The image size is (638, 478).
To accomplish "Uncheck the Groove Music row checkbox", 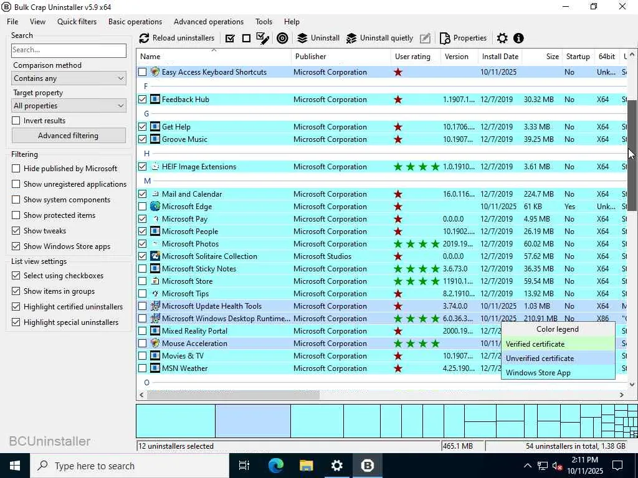I will point(143,139).
